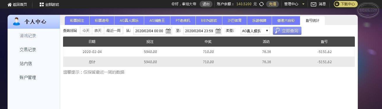The width and height of the screenshot is (382, 109).
Task: Select the 盈亏统计 tab
Action: (x=313, y=21)
